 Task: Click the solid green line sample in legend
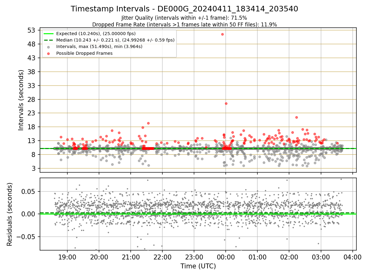49,34
